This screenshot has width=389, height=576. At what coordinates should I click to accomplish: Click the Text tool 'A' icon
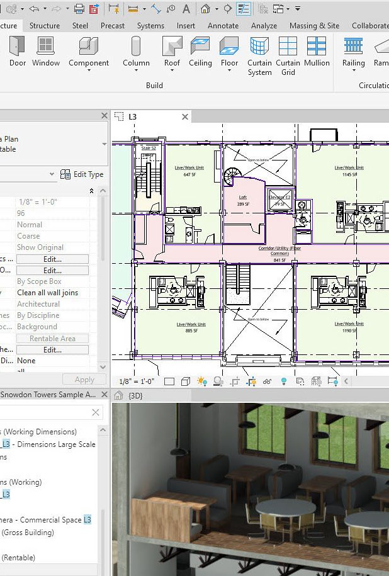coord(186,9)
